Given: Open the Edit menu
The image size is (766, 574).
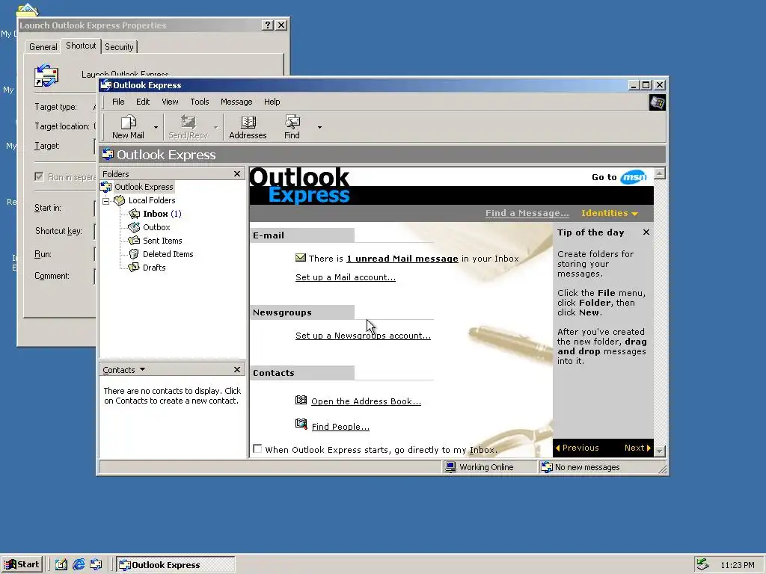Looking at the screenshot, I should [x=143, y=102].
